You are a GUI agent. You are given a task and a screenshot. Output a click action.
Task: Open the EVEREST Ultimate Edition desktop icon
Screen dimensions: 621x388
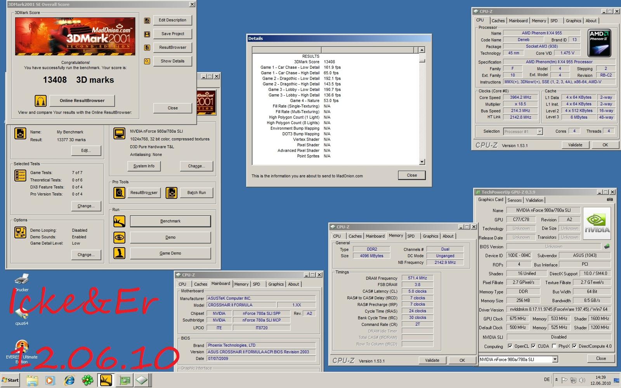coord(22,352)
